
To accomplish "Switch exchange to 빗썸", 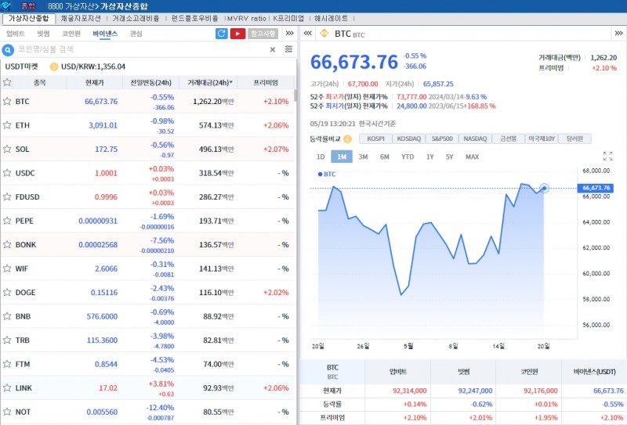I will pos(43,34).
